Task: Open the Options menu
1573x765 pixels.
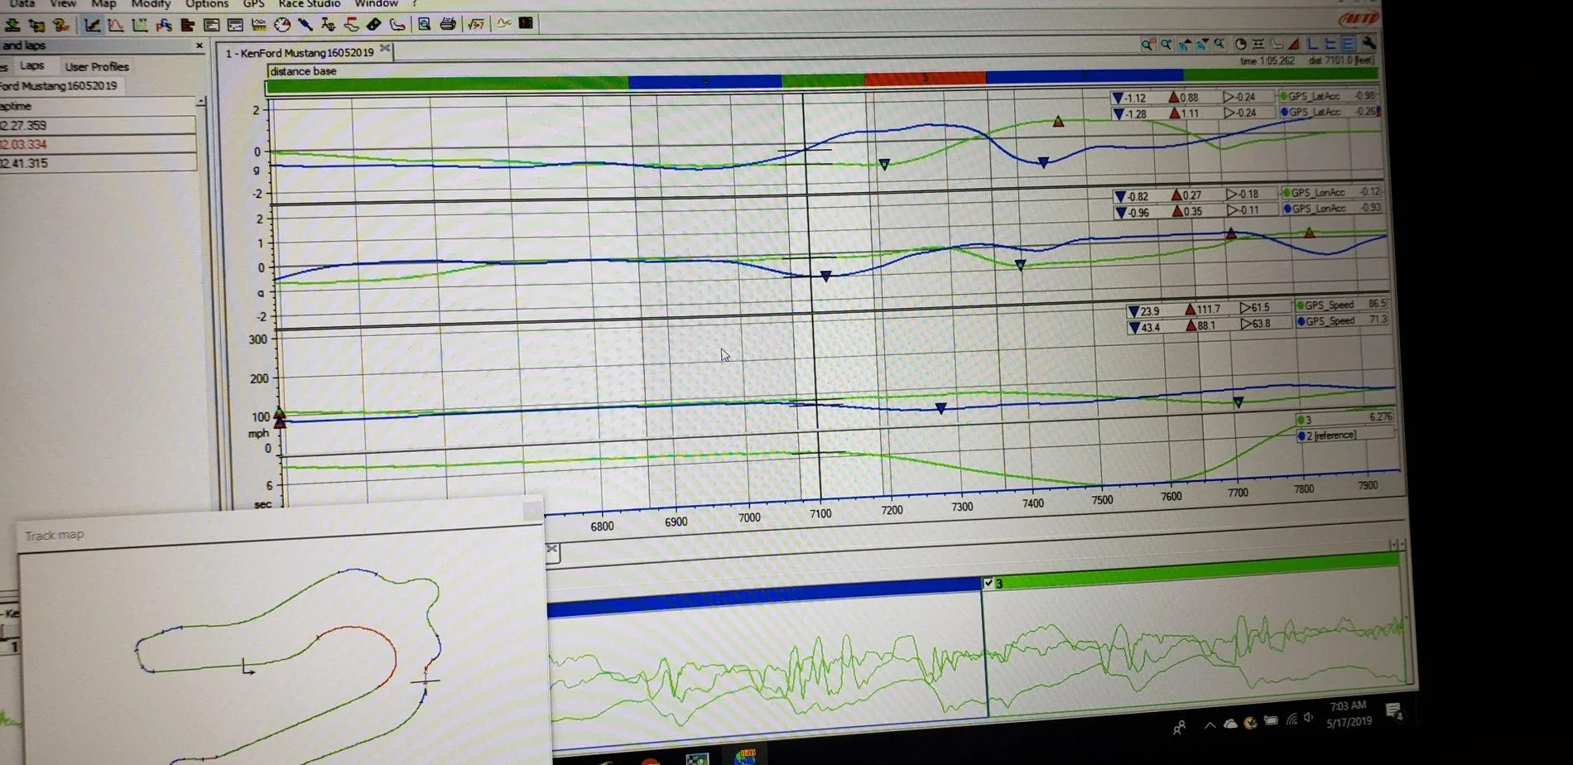Action: pos(206,4)
